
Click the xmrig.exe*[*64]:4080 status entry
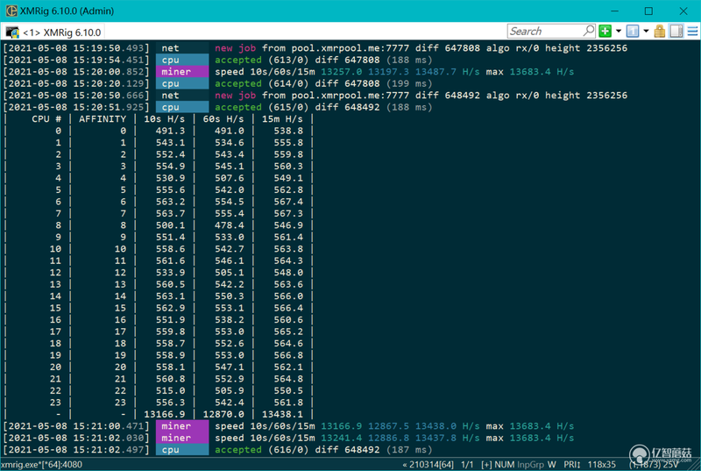click(x=41, y=465)
